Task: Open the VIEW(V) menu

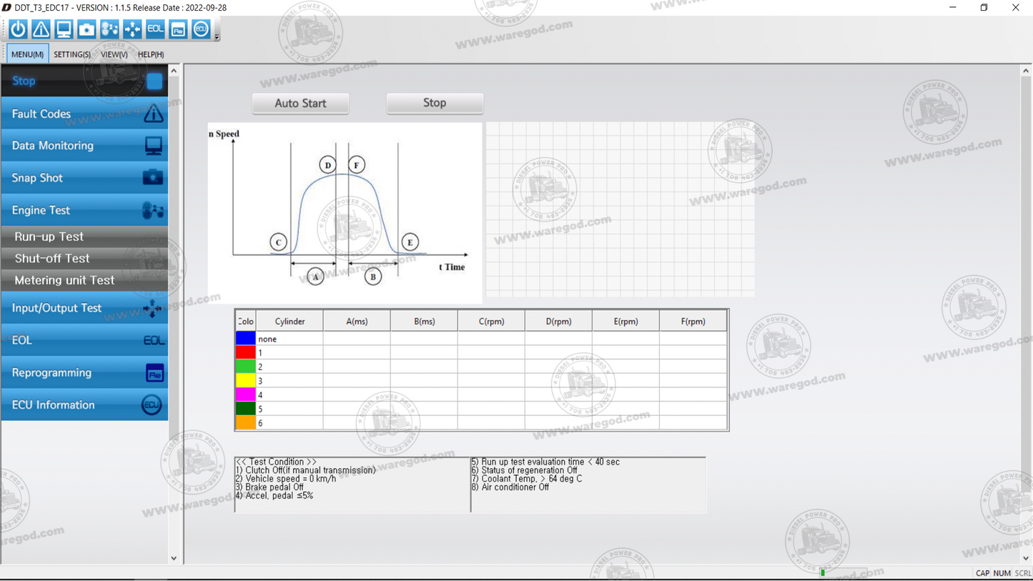Action: [x=113, y=54]
